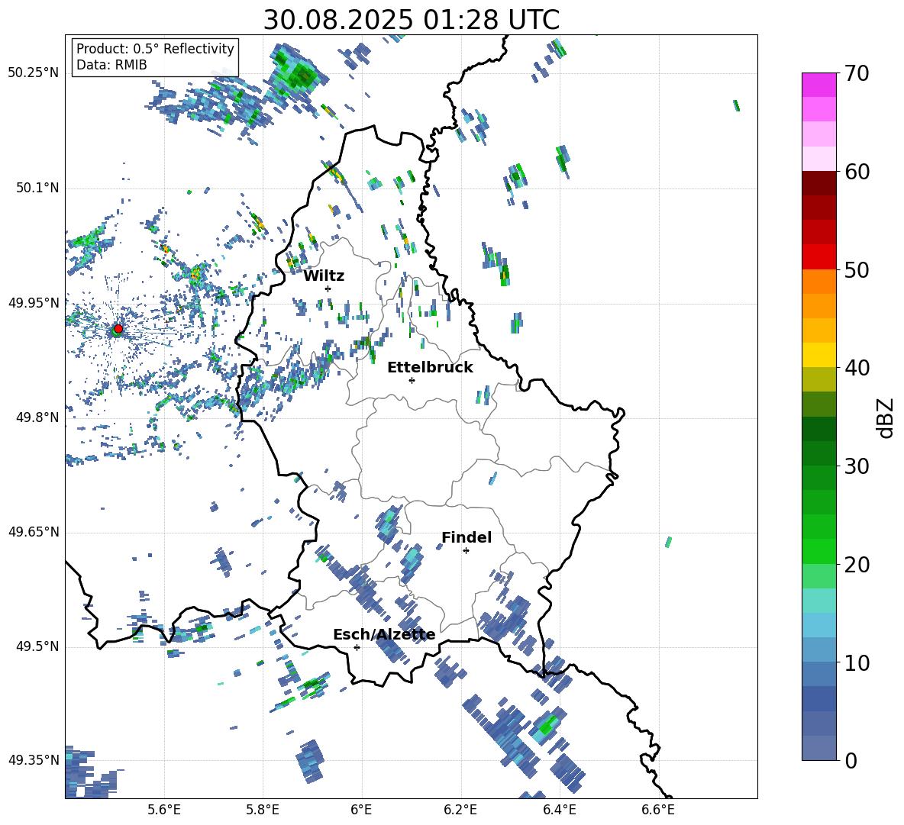Viewport: 904px width, 825px height.
Task: Click the Ettelbruck station cross marker
Action: pyautogui.click(x=412, y=380)
